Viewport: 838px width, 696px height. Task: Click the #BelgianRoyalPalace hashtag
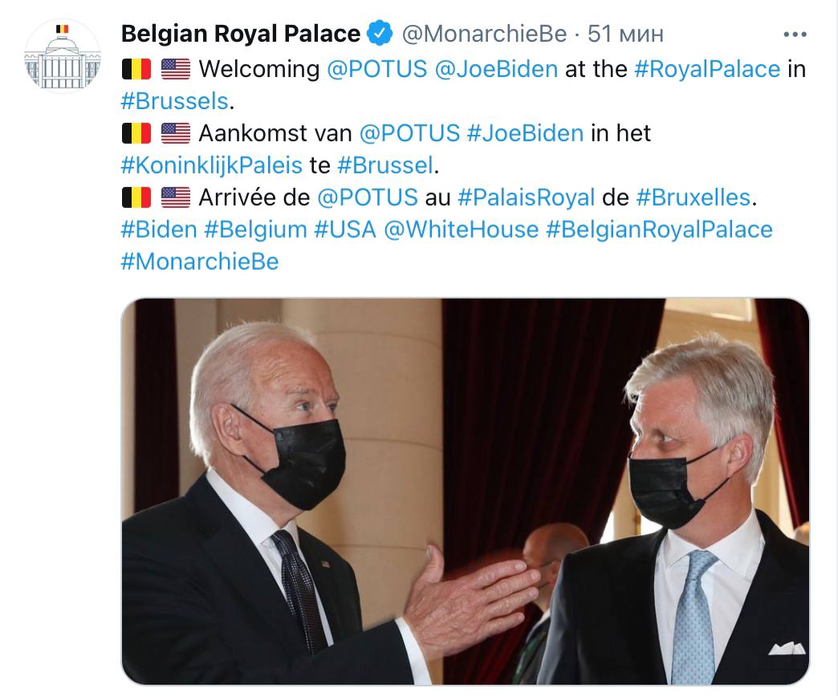660,230
